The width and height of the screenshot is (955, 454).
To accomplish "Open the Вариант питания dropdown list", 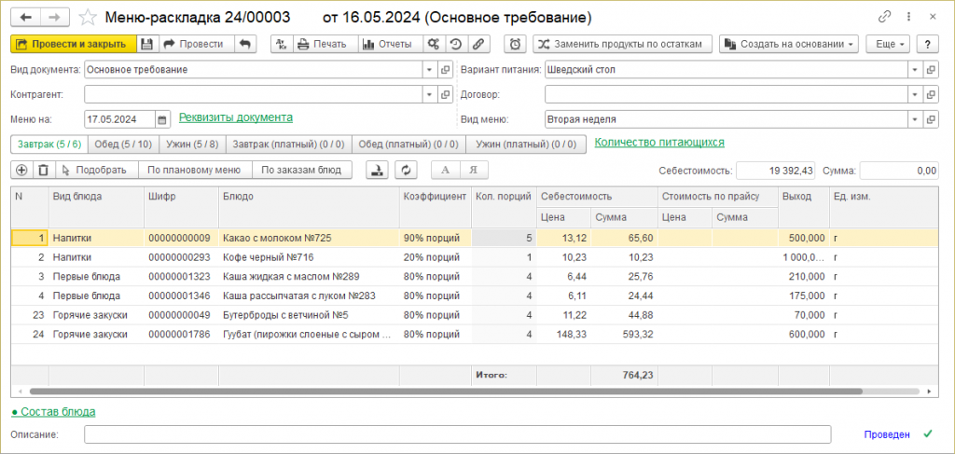I will pos(914,70).
